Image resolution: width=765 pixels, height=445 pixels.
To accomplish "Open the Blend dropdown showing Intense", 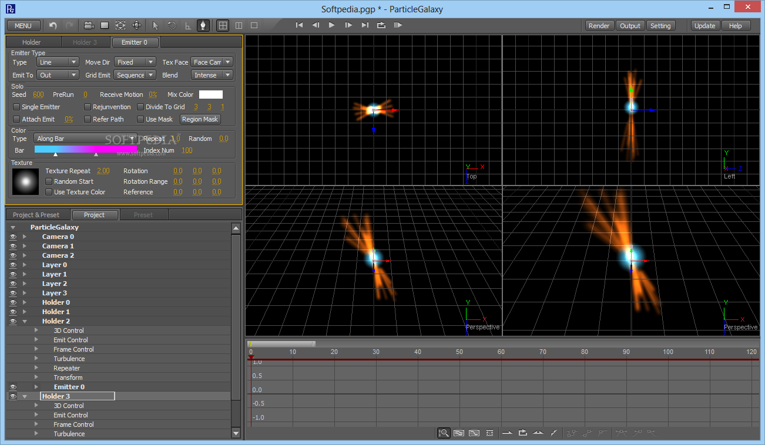I will tap(212, 75).
